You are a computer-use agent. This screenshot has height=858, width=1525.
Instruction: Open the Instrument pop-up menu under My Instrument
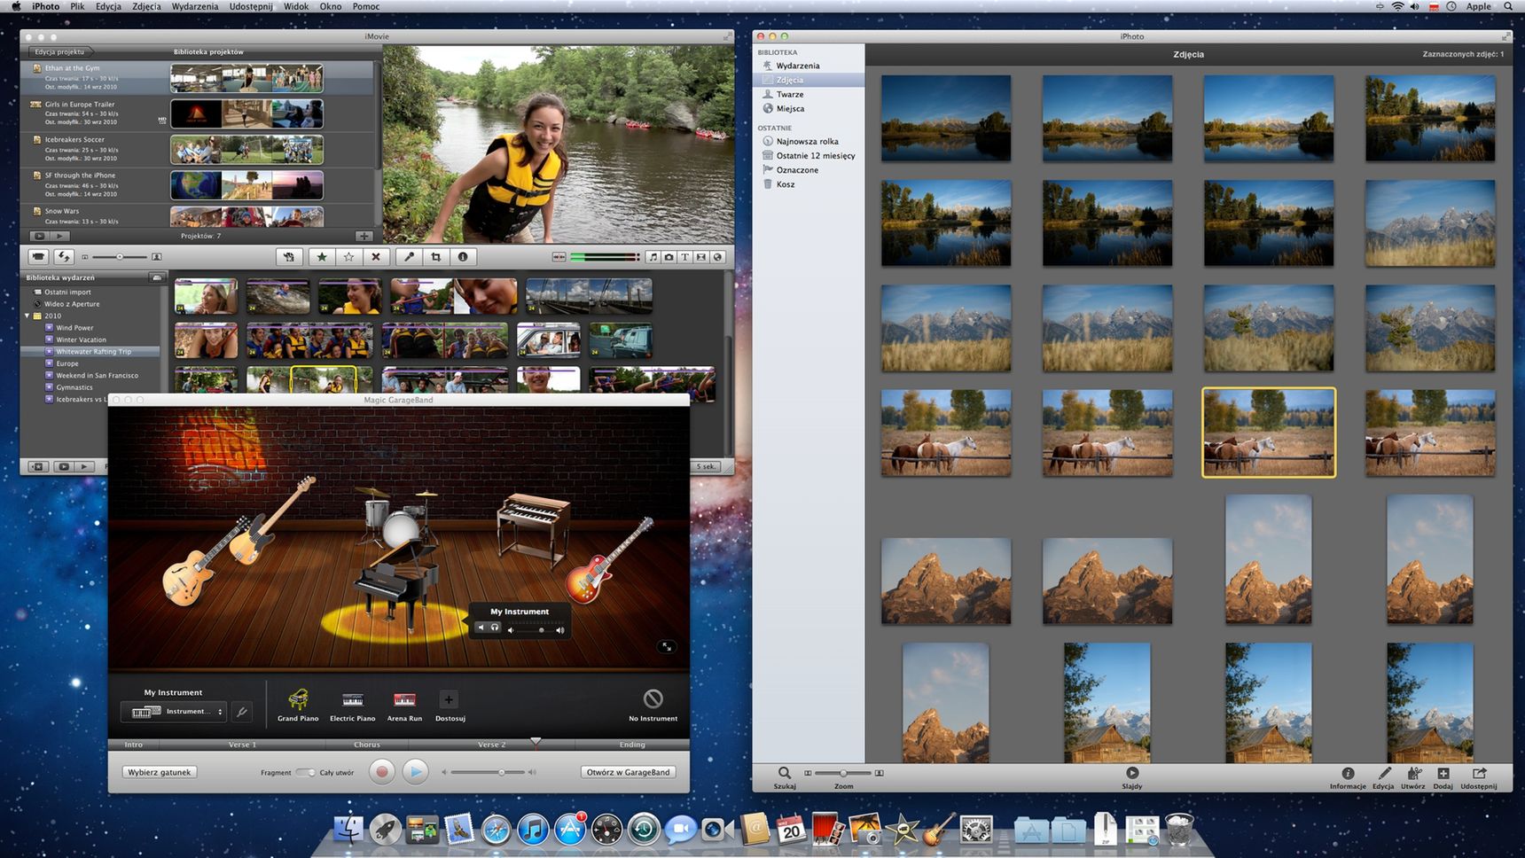point(174,712)
